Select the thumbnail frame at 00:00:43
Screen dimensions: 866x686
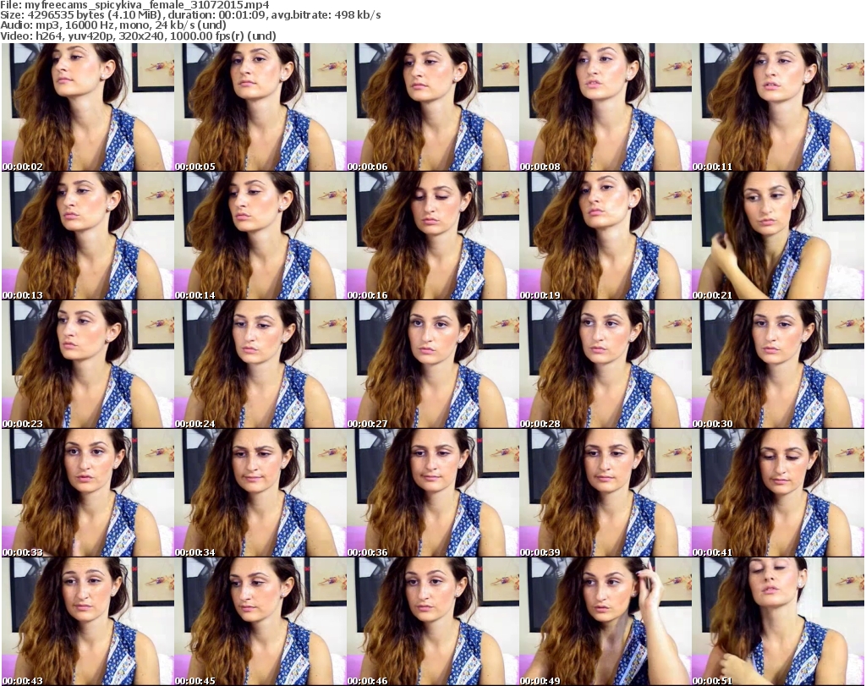pos(88,622)
